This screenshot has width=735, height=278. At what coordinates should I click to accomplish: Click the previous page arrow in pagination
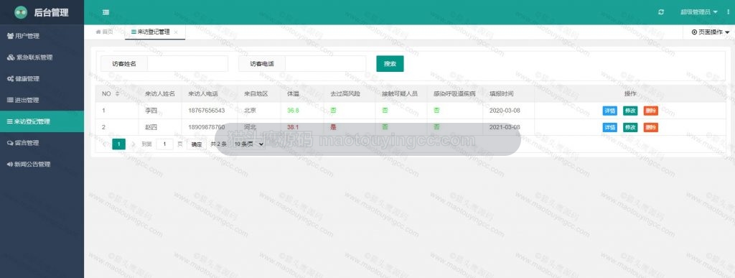click(x=105, y=144)
